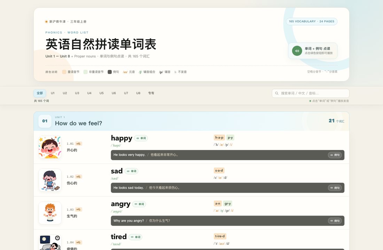Click the 't-ire-d' syllable chip
This screenshot has height=250, width=383.
pyautogui.click(x=220, y=236)
